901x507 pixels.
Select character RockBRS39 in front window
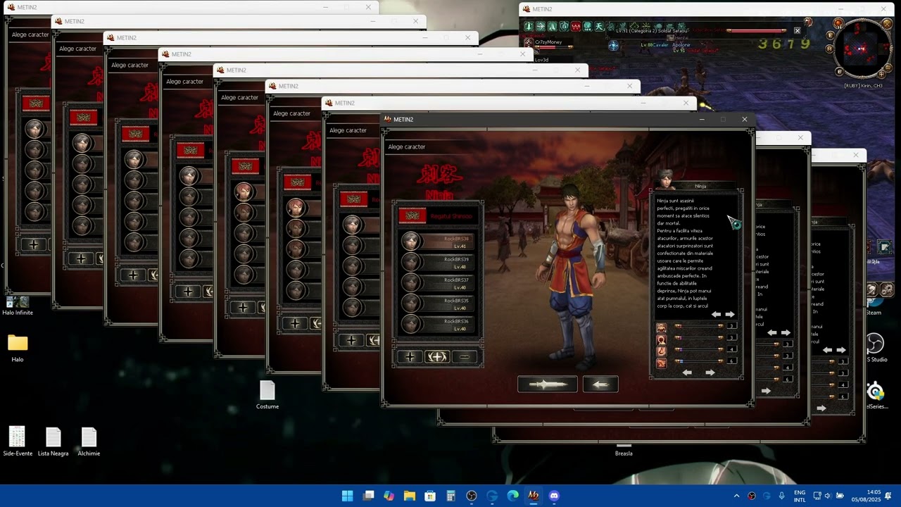[438, 262]
